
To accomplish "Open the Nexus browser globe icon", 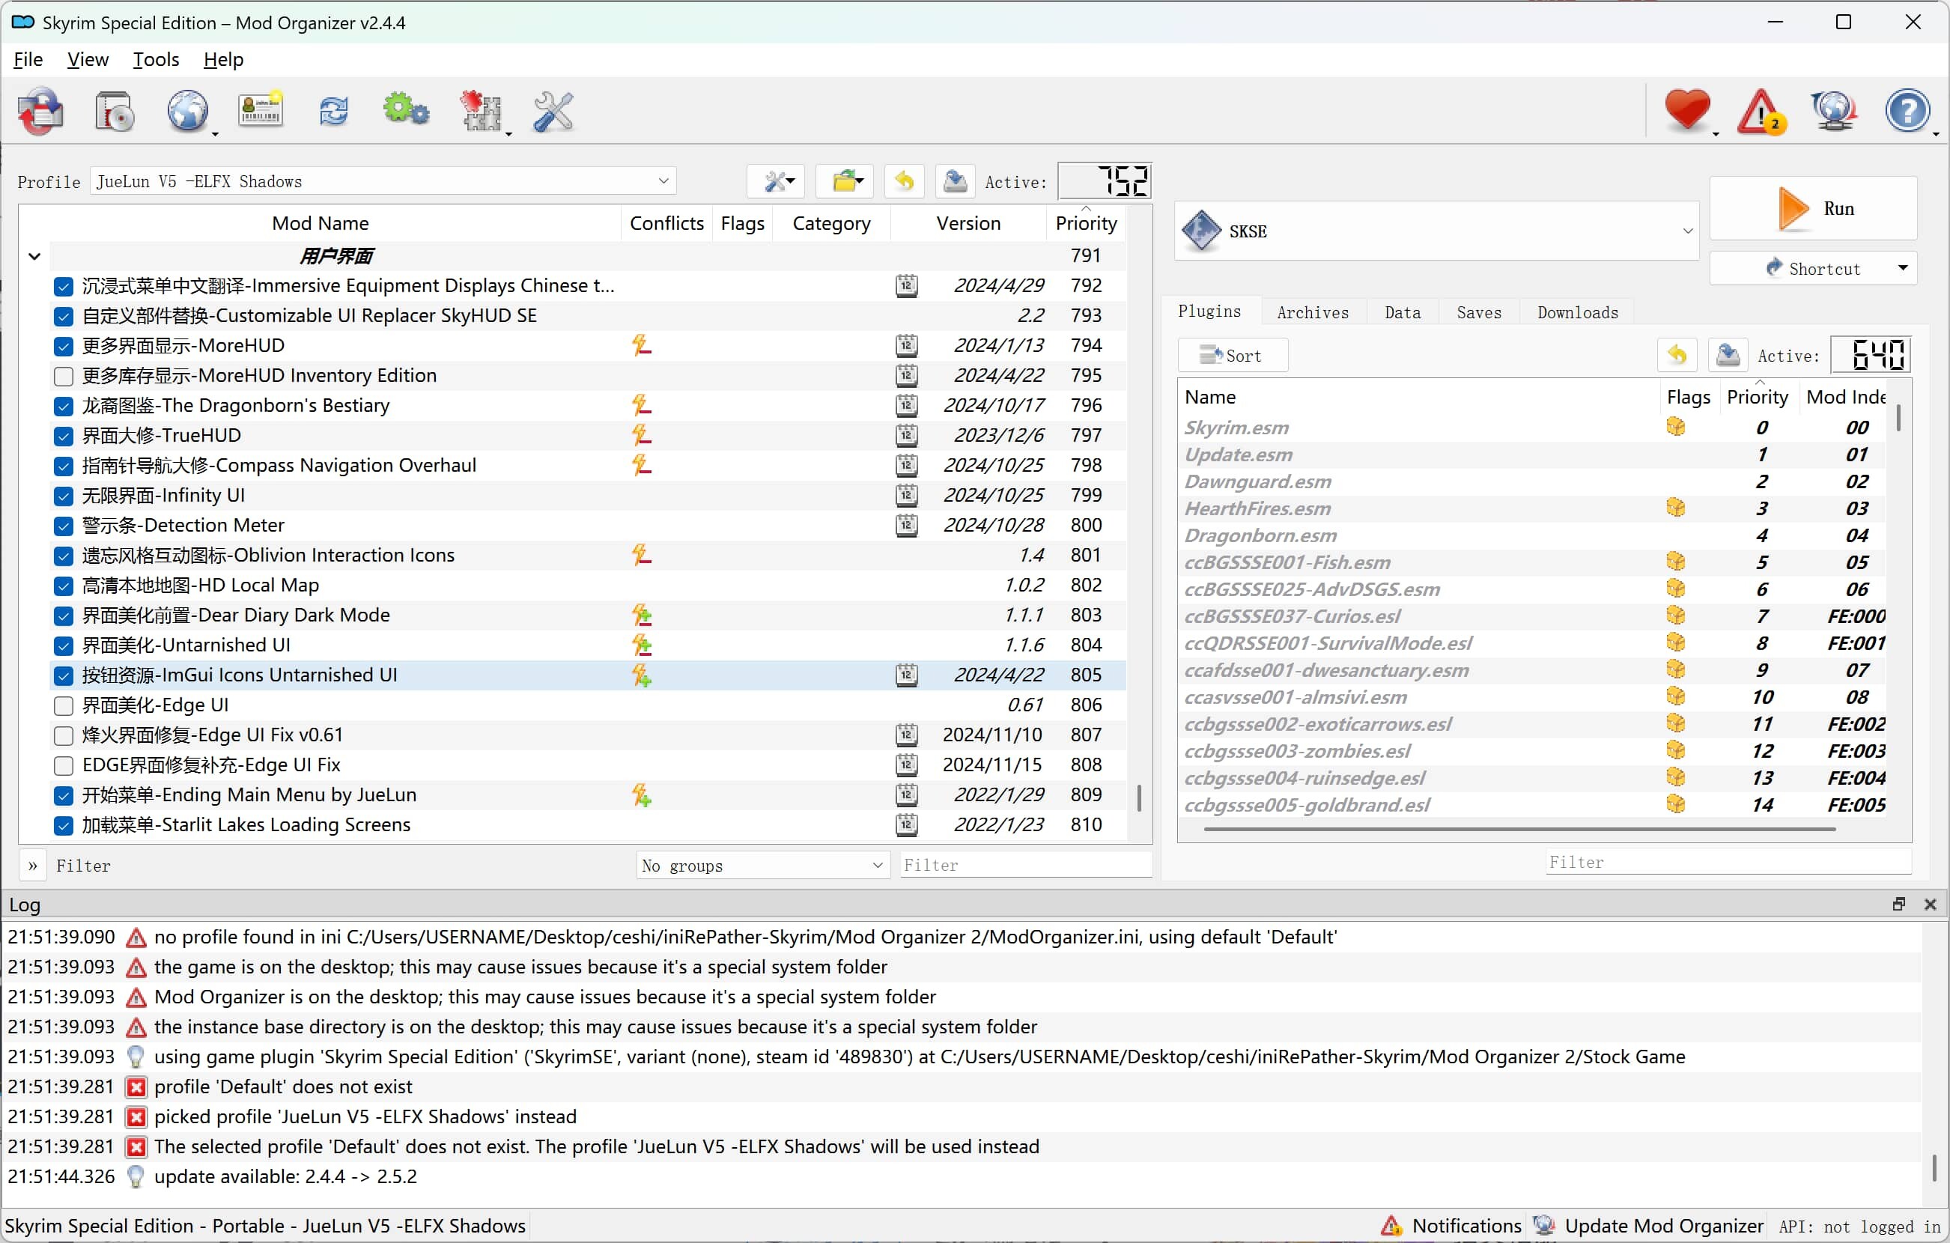I will [x=188, y=111].
